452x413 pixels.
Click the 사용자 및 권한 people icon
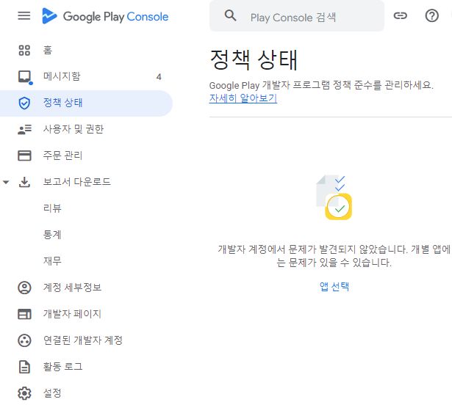point(24,130)
